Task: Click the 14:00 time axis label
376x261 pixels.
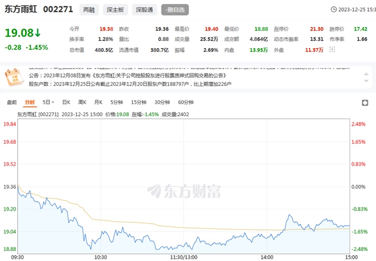Action: (267, 257)
